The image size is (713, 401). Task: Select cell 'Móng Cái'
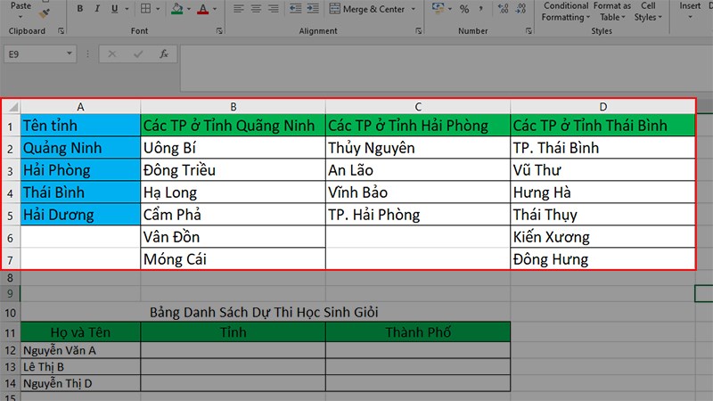click(x=234, y=259)
